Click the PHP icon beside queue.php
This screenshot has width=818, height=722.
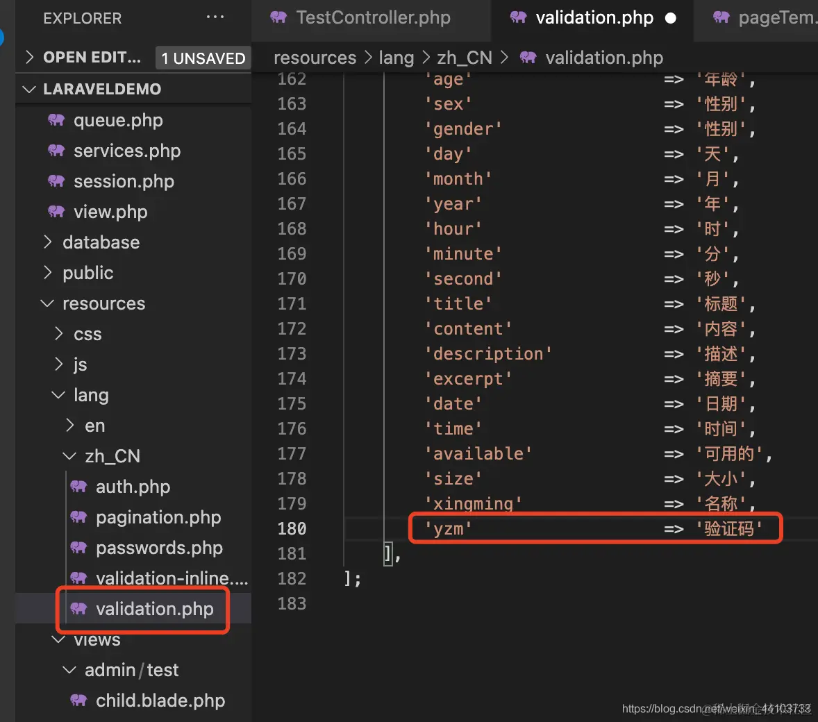pos(56,120)
